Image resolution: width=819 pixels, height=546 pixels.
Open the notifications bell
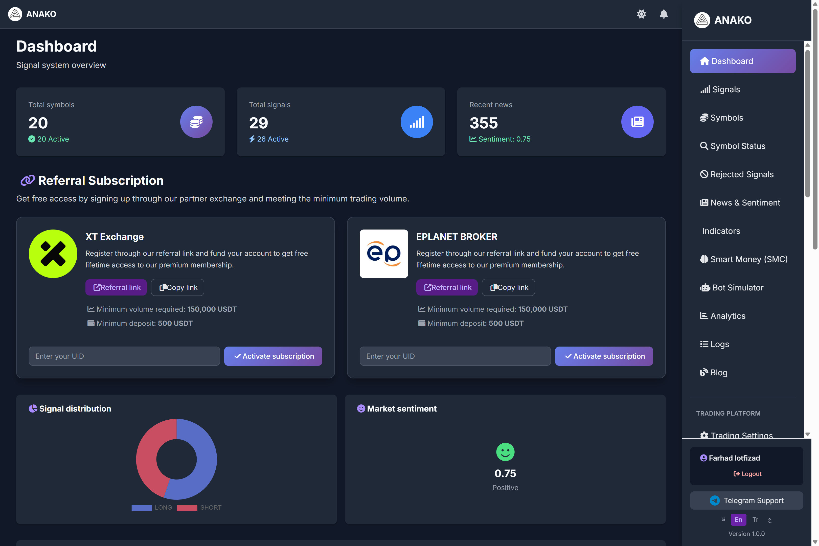click(664, 14)
